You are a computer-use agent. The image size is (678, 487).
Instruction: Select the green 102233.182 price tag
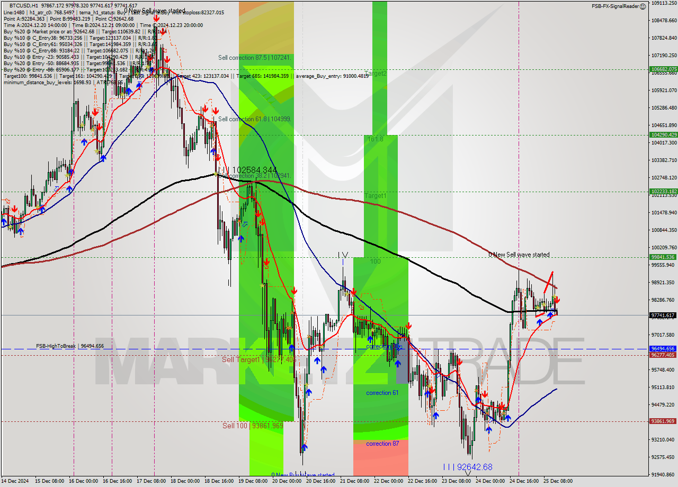click(x=663, y=192)
